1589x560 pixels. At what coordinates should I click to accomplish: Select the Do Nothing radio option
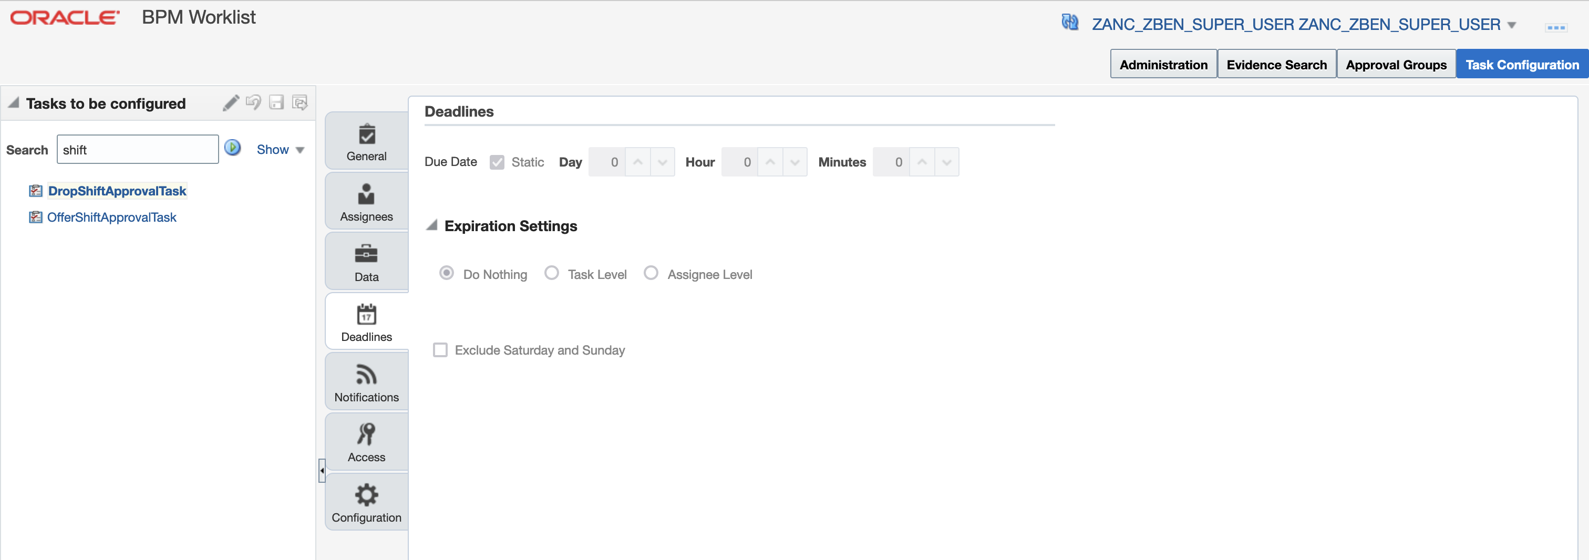pos(447,273)
